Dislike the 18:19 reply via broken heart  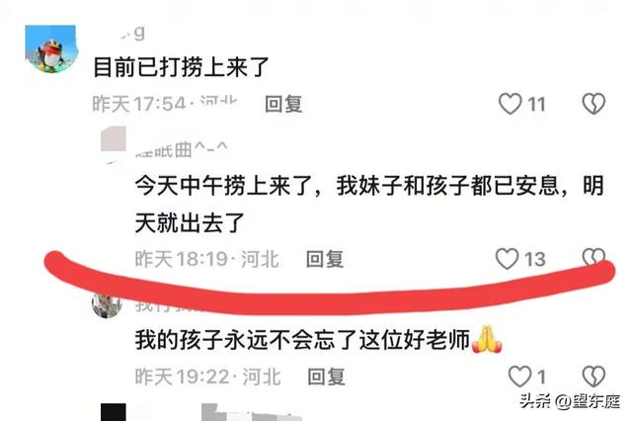pos(593,257)
